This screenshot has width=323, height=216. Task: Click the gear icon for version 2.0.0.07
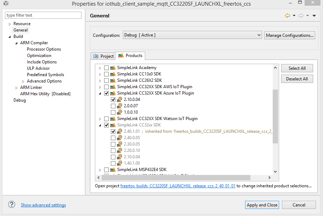tap(119, 106)
